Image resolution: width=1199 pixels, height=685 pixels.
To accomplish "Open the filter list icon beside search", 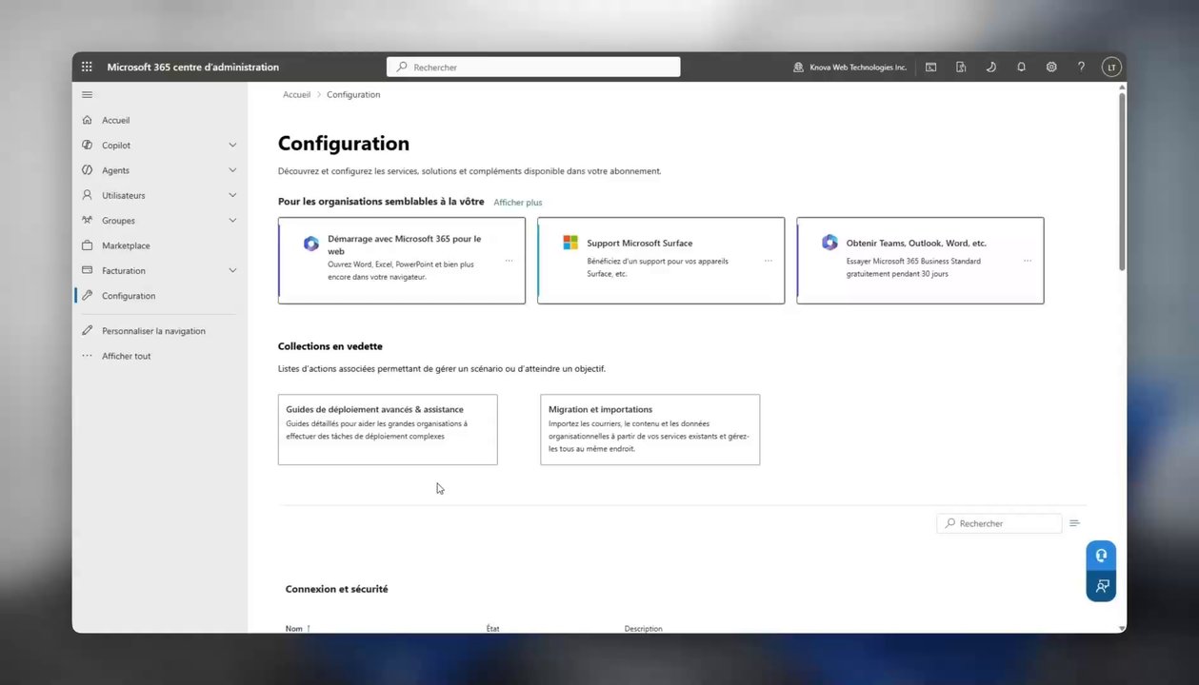I will 1074,523.
